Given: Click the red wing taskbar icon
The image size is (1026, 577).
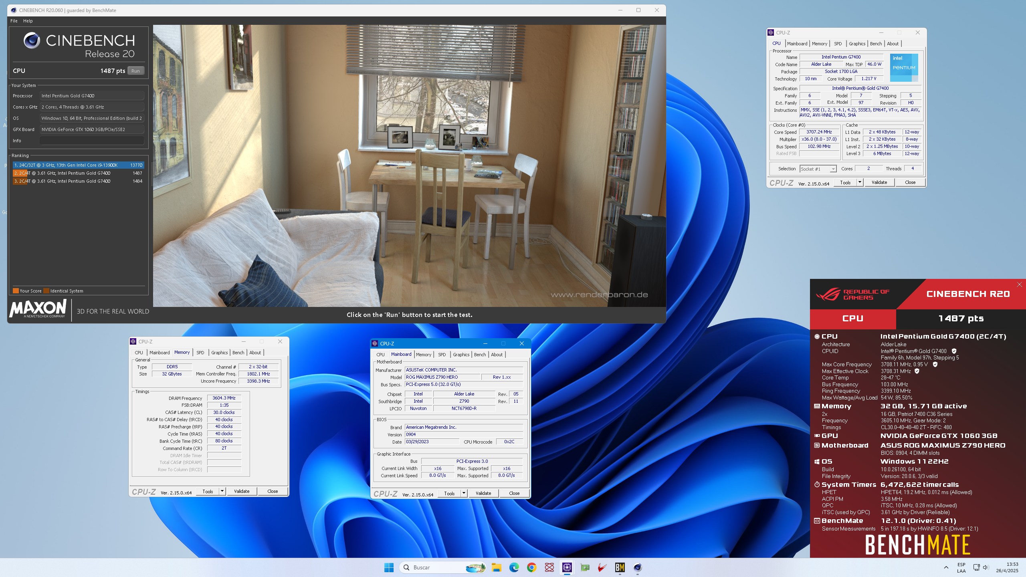Looking at the screenshot, I should coord(602,567).
